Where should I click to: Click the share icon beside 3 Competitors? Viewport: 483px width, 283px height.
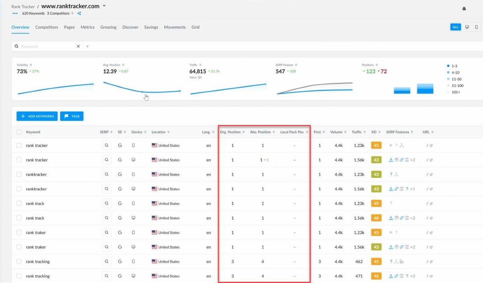coord(79,13)
